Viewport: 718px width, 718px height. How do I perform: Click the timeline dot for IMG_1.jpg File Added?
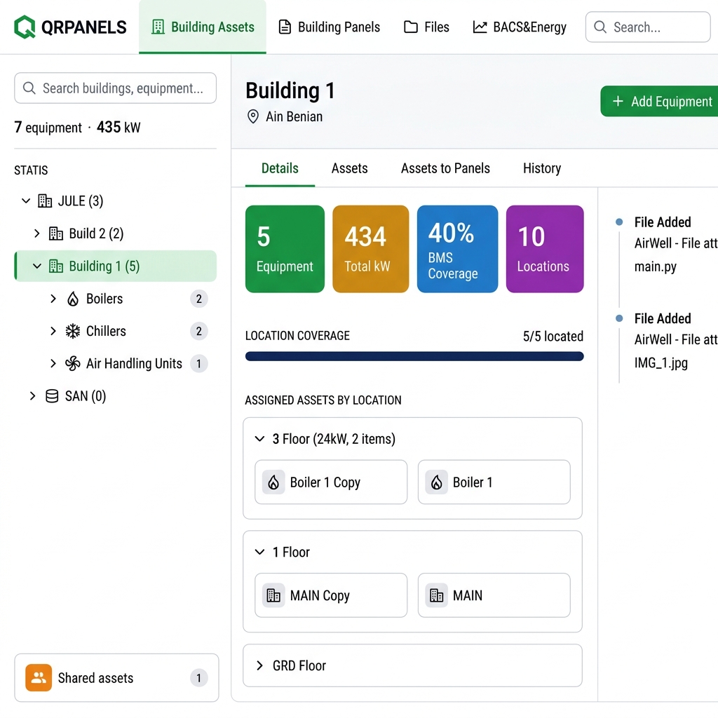pos(619,318)
